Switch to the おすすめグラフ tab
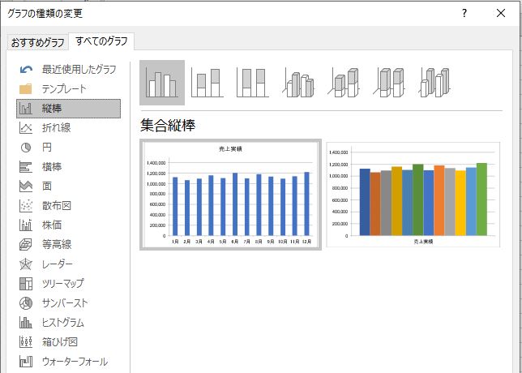 coord(37,43)
